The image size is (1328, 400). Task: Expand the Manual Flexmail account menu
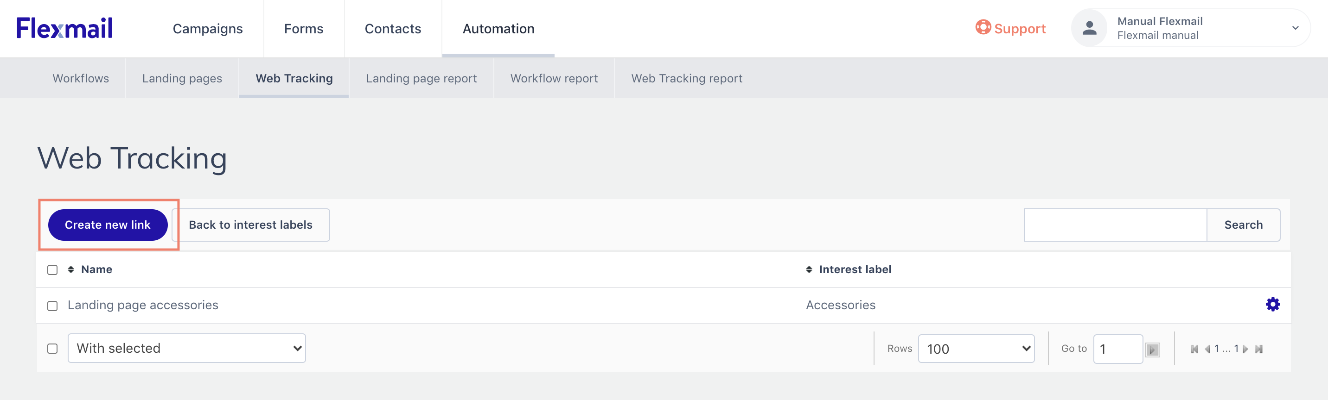coord(1295,28)
